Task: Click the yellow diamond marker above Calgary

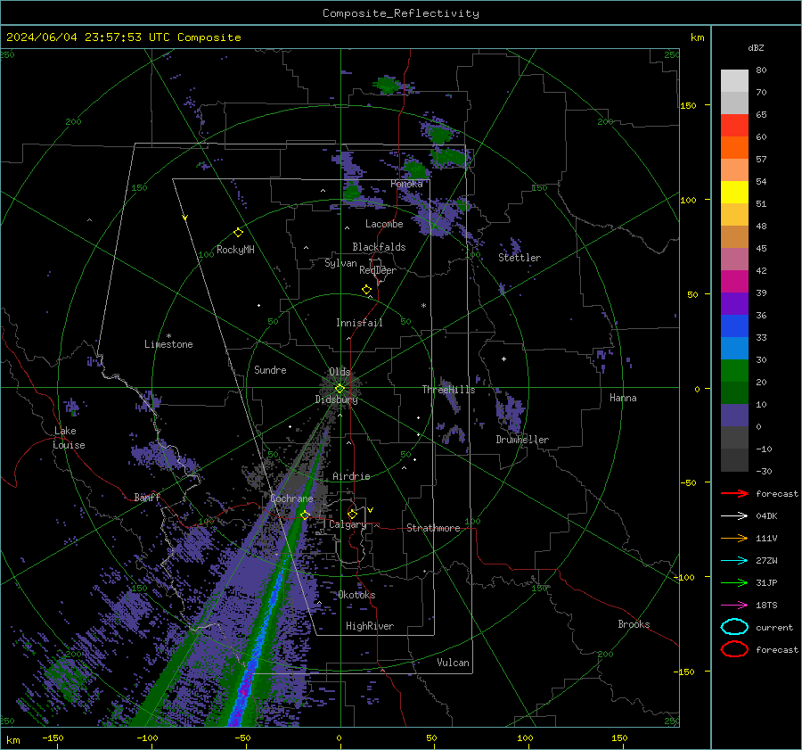Action: click(x=352, y=514)
